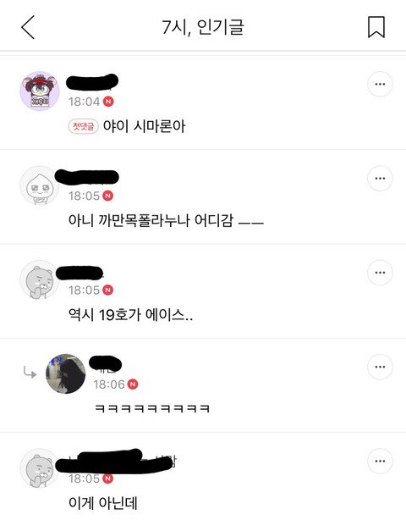Open more options for the 19호가 에이스 comment

pos(380,273)
